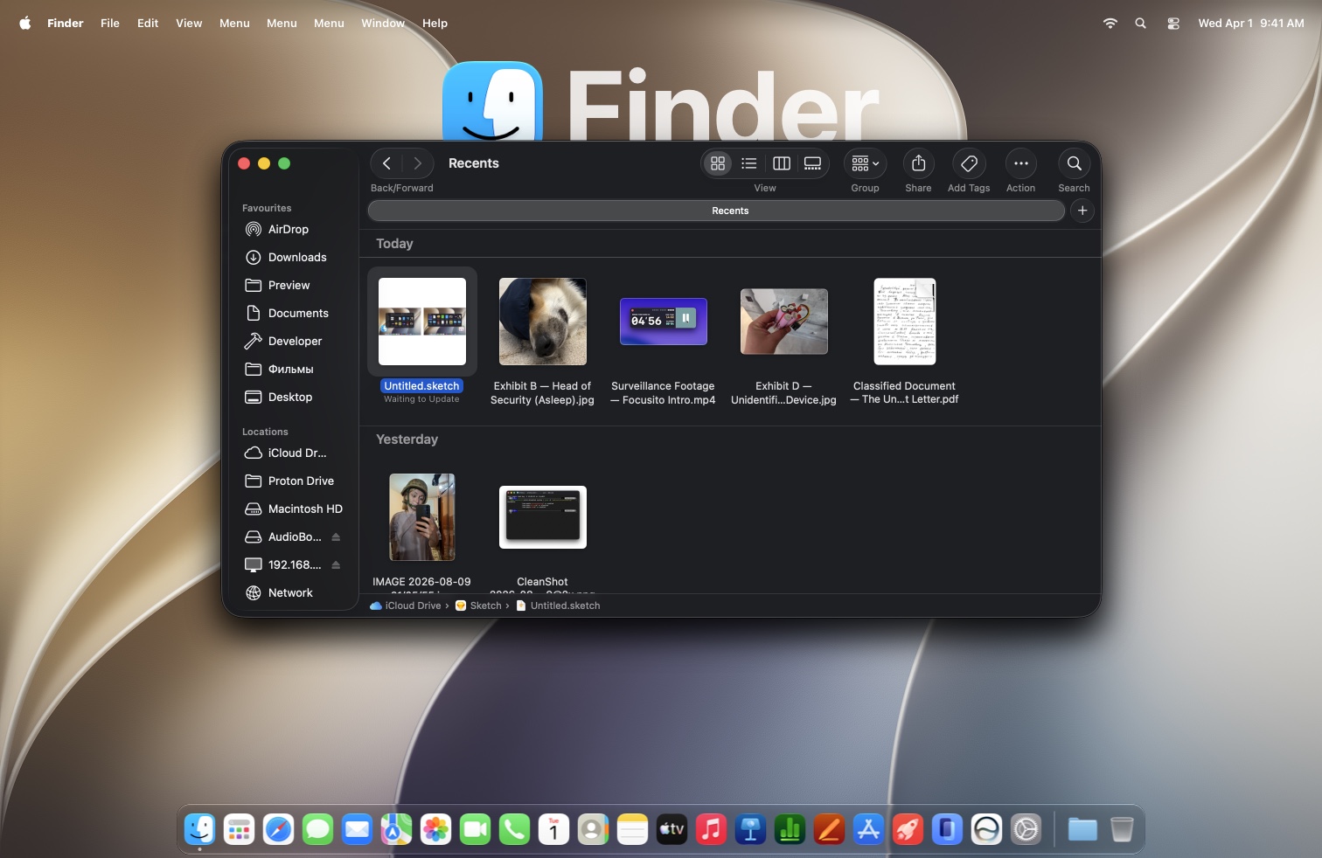Click the Share toolbar icon
The image size is (1322, 858).
[x=918, y=163]
